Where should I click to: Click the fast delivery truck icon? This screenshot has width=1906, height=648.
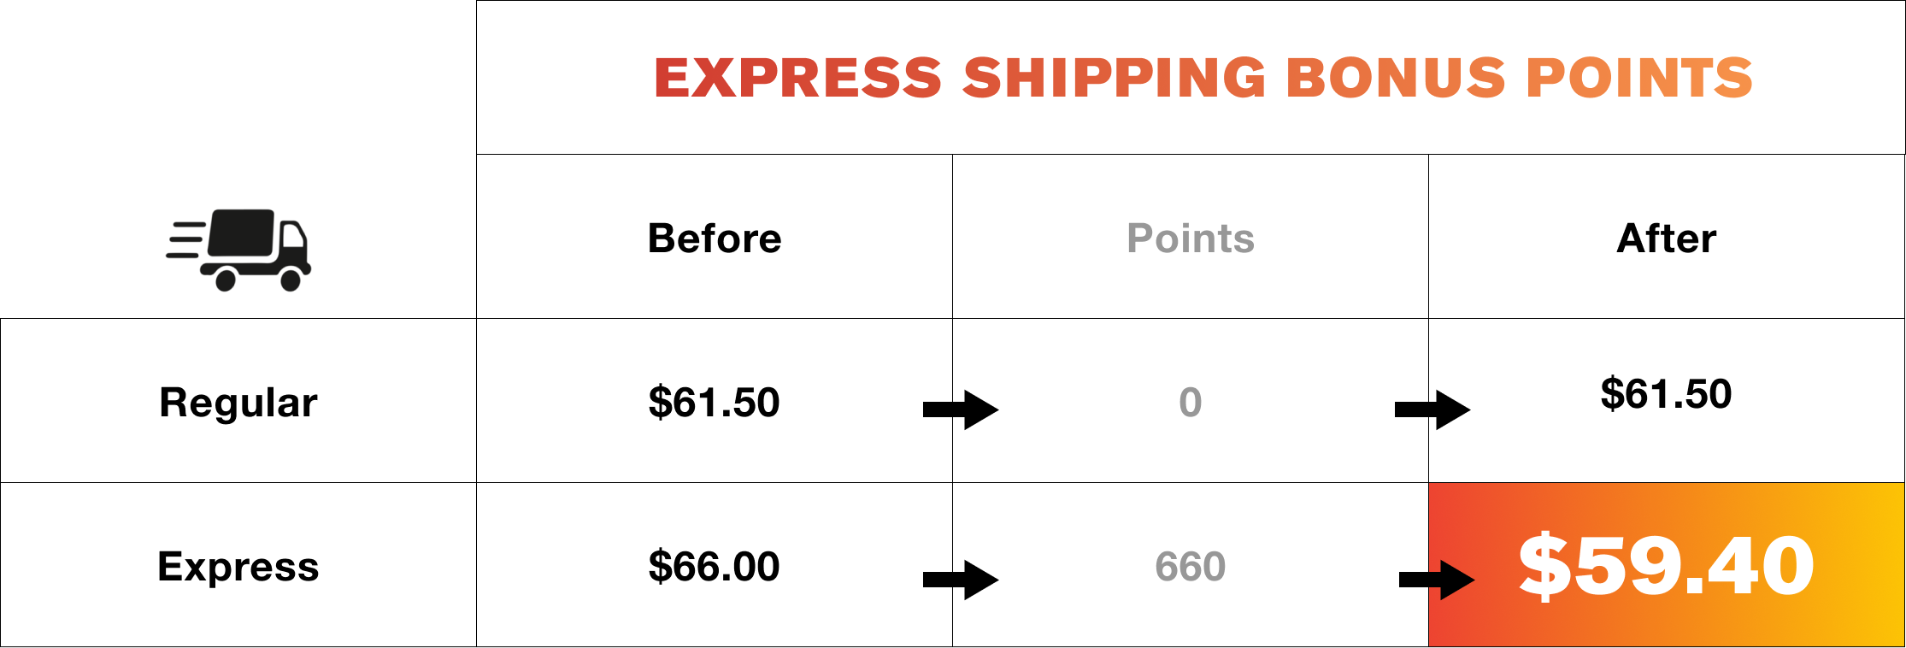click(x=238, y=250)
